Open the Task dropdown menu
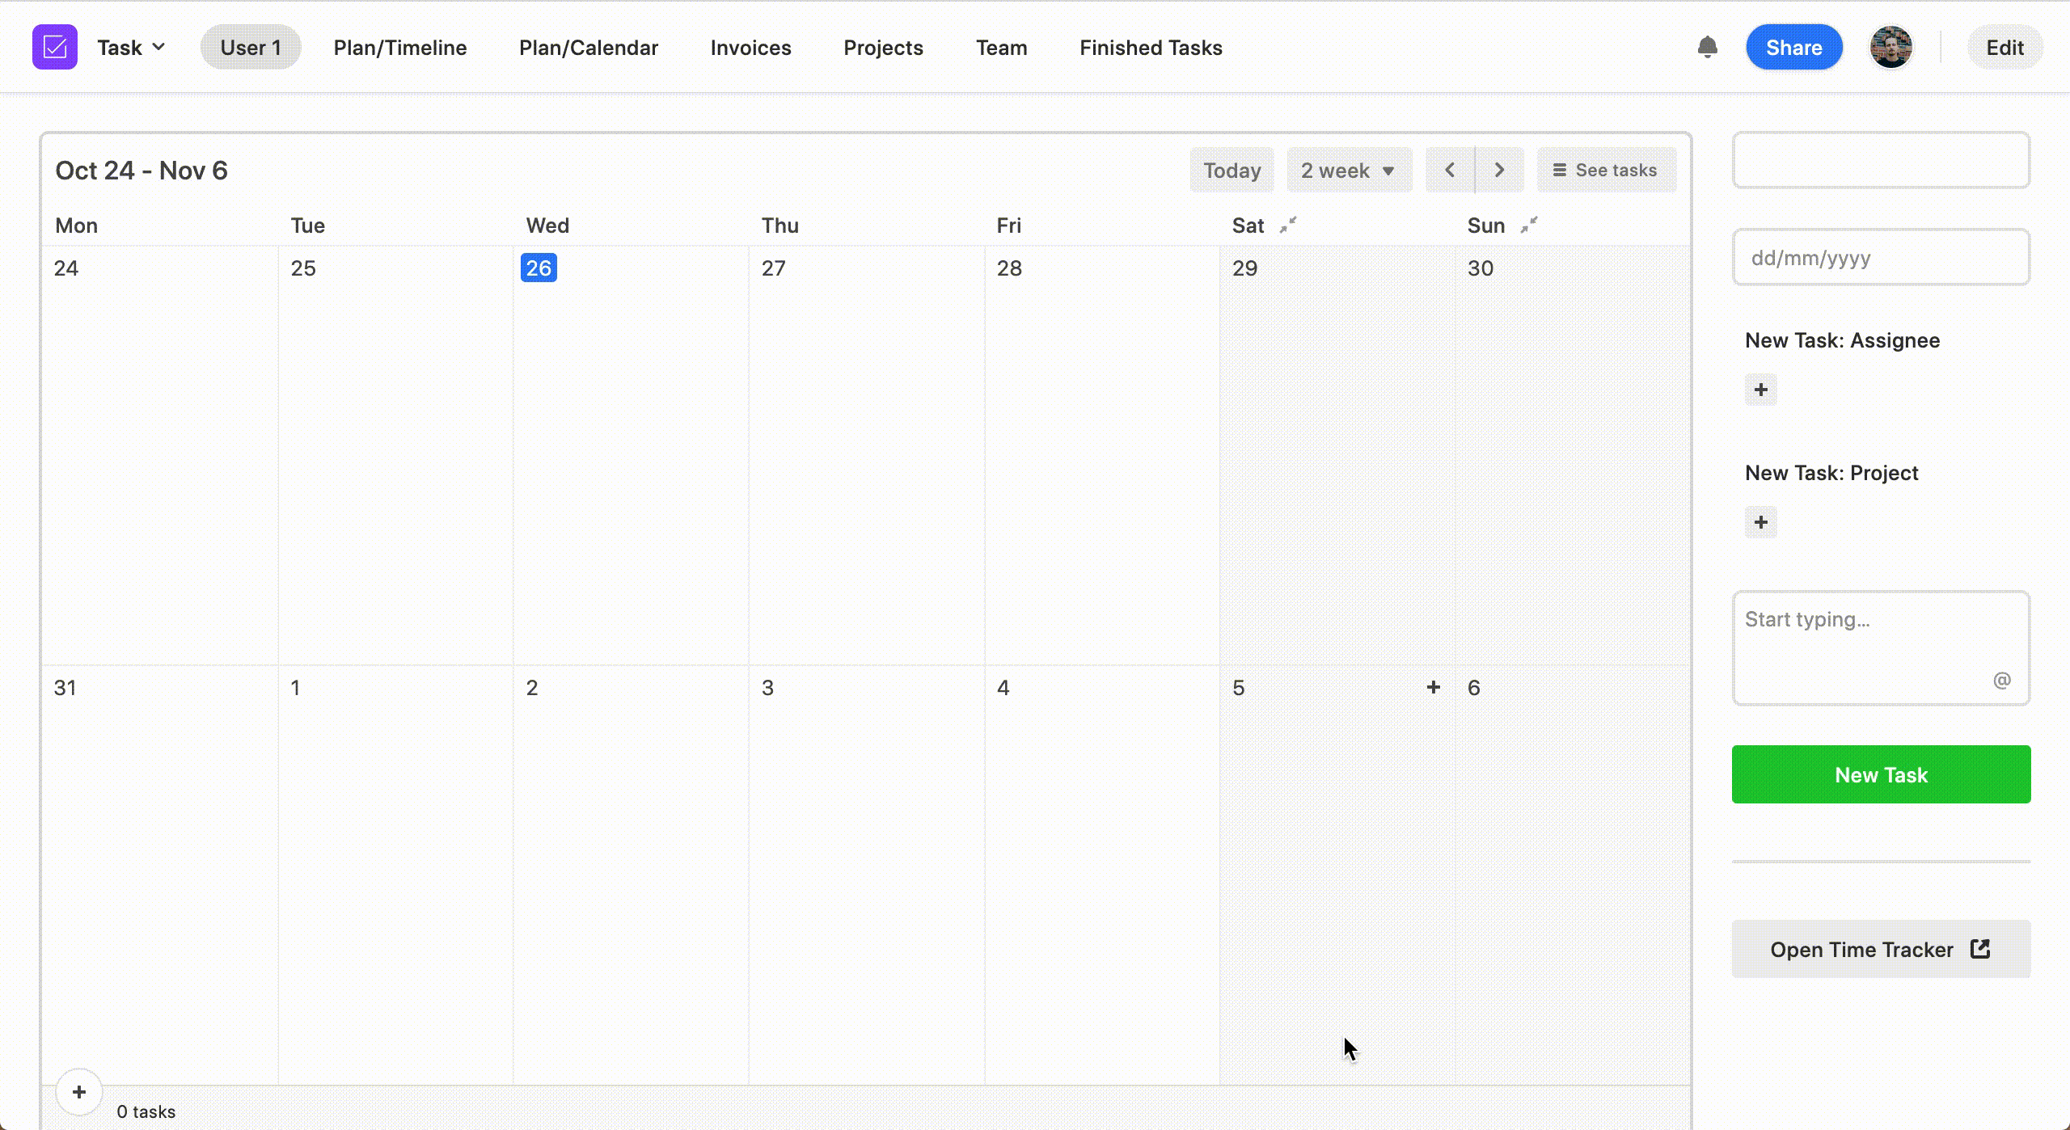Image resolution: width=2070 pixels, height=1130 pixels. pyautogui.click(x=130, y=47)
